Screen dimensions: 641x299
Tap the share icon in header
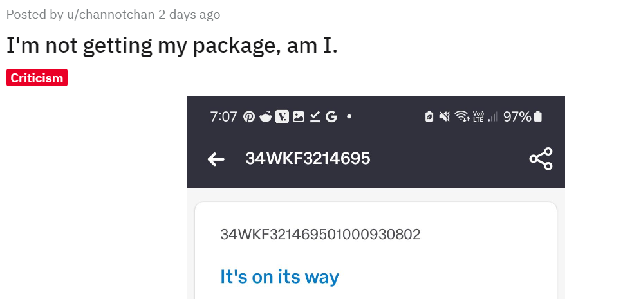click(541, 159)
